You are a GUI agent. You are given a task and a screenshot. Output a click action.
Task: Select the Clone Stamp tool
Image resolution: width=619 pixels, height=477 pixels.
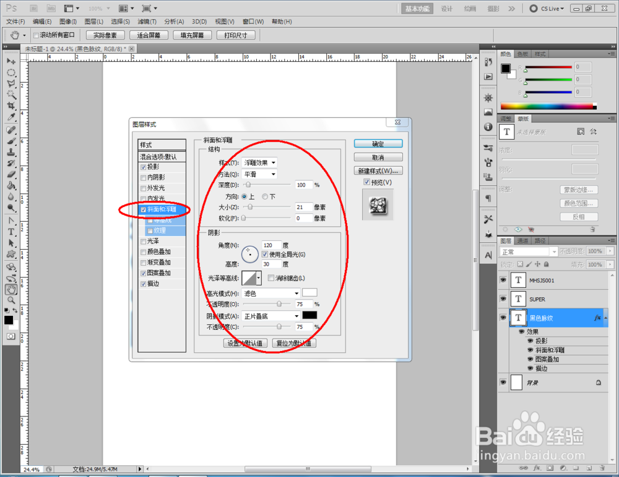tap(11, 152)
